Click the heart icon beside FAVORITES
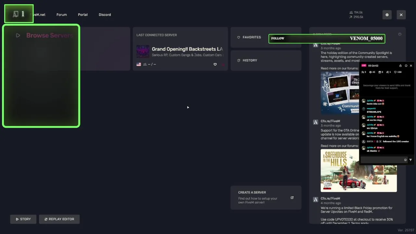Viewport: 416px width, 234px height. (239, 37)
